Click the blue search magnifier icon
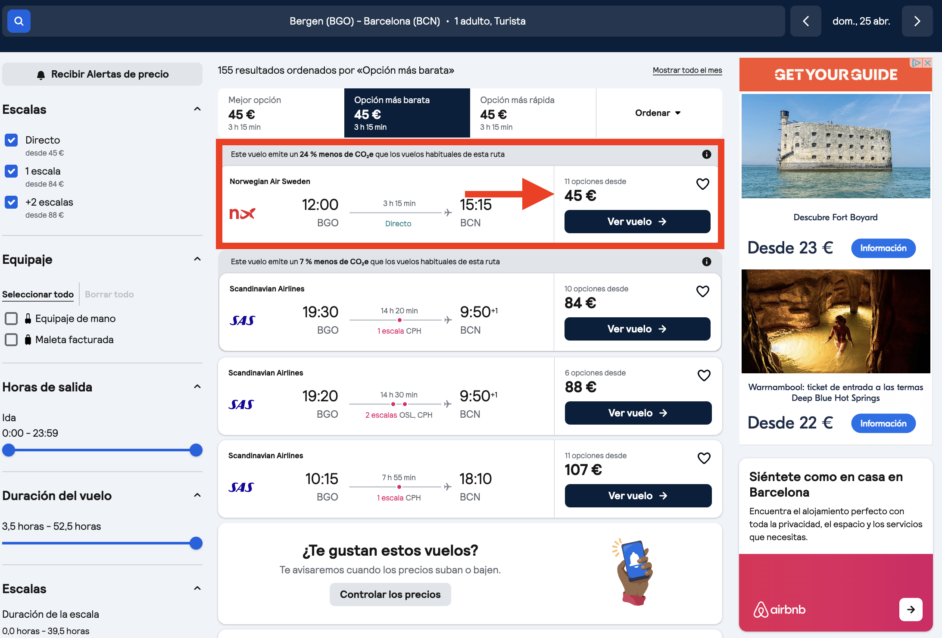The image size is (942, 638). tap(19, 21)
